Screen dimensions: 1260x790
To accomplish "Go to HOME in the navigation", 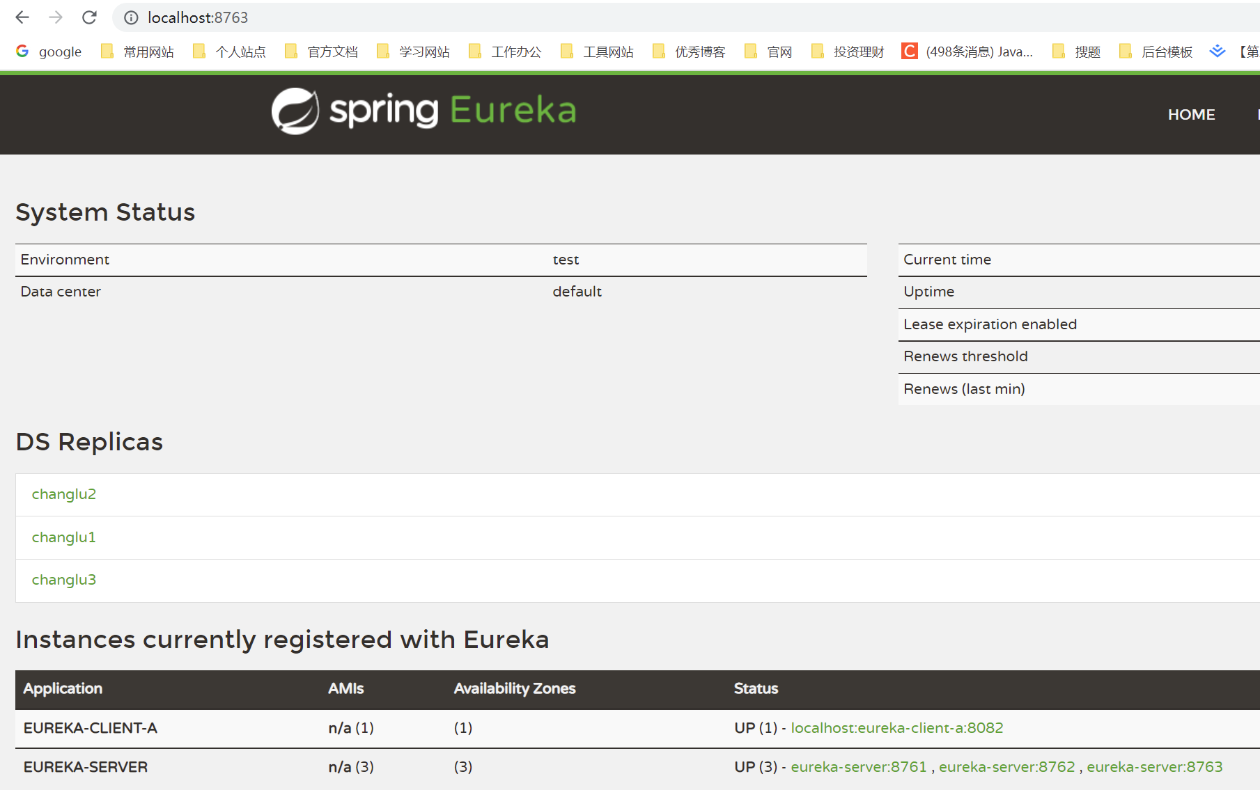I will [x=1191, y=115].
